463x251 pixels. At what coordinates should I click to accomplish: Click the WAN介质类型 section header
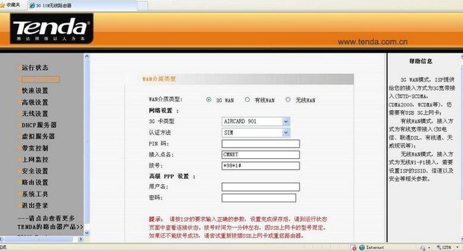coord(159,79)
